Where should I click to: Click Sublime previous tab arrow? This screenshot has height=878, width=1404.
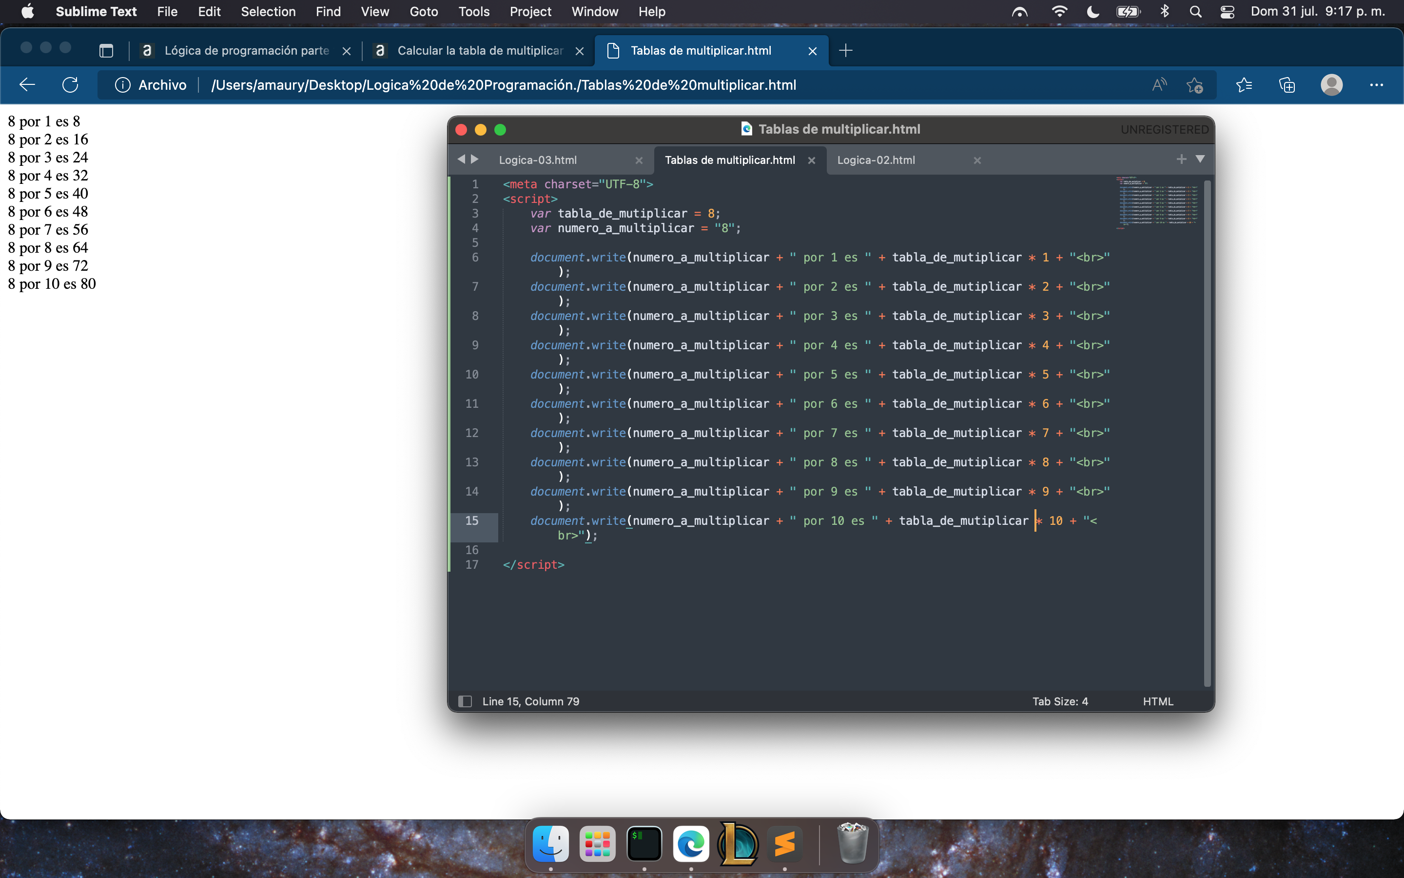(461, 159)
